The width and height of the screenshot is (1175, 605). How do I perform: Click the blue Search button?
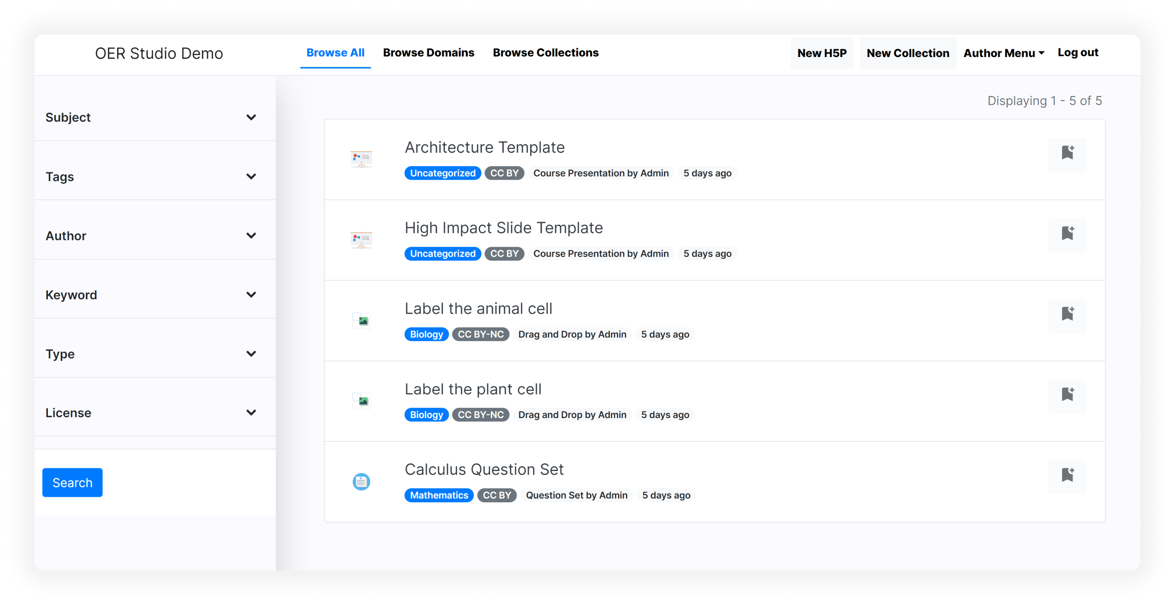click(x=72, y=482)
